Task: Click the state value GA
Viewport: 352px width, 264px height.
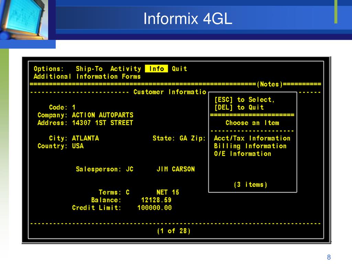Action: (183, 138)
